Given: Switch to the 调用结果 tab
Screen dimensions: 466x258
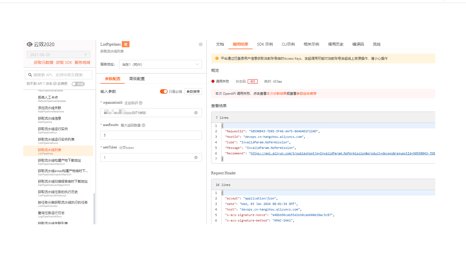Looking at the screenshot, I should 240,44.
